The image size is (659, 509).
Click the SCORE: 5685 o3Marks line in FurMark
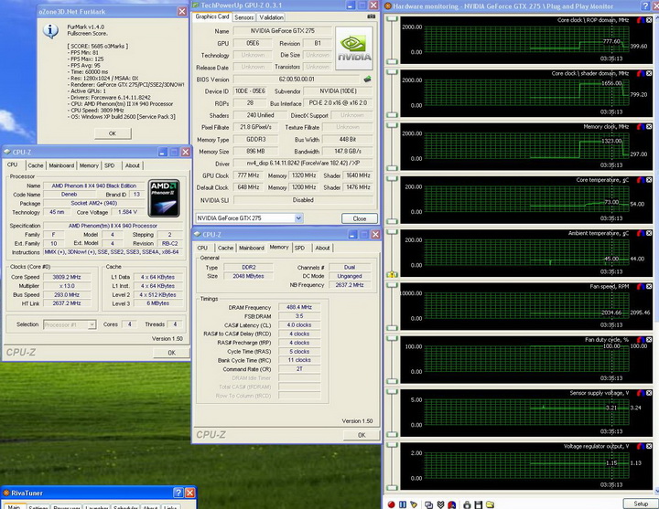[x=98, y=47]
